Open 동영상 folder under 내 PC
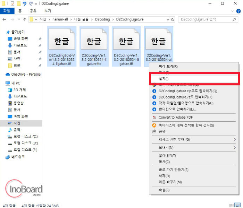 tap(18, 103)
